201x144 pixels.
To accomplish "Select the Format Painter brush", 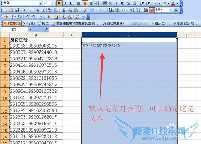I will point(85,10).
